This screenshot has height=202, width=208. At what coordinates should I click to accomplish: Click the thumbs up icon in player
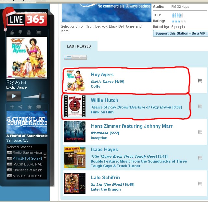click(12, 33)
